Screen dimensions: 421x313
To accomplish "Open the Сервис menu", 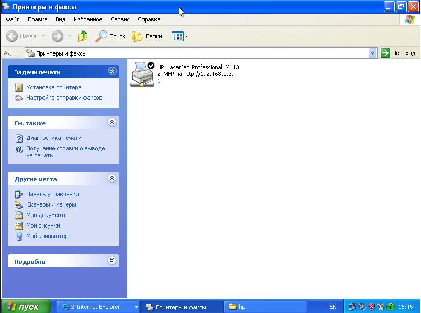I will [x=120, y=19].
